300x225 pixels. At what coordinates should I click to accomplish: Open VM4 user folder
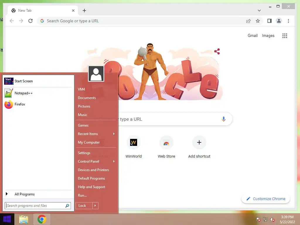point(81,89)
